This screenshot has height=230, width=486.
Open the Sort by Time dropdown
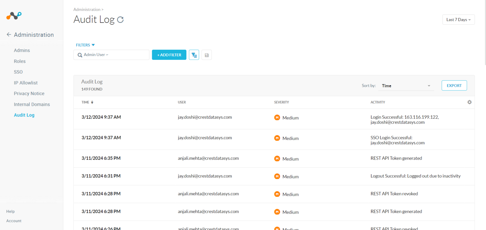pos(406,86)
